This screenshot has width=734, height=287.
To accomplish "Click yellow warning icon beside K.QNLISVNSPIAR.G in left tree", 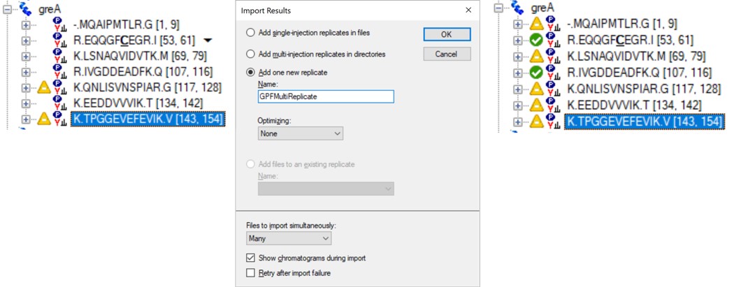I will tap(43, 87).
